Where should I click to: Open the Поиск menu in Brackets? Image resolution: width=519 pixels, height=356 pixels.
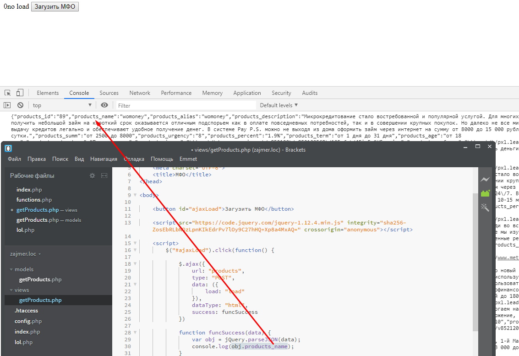(x=60, y=159)
